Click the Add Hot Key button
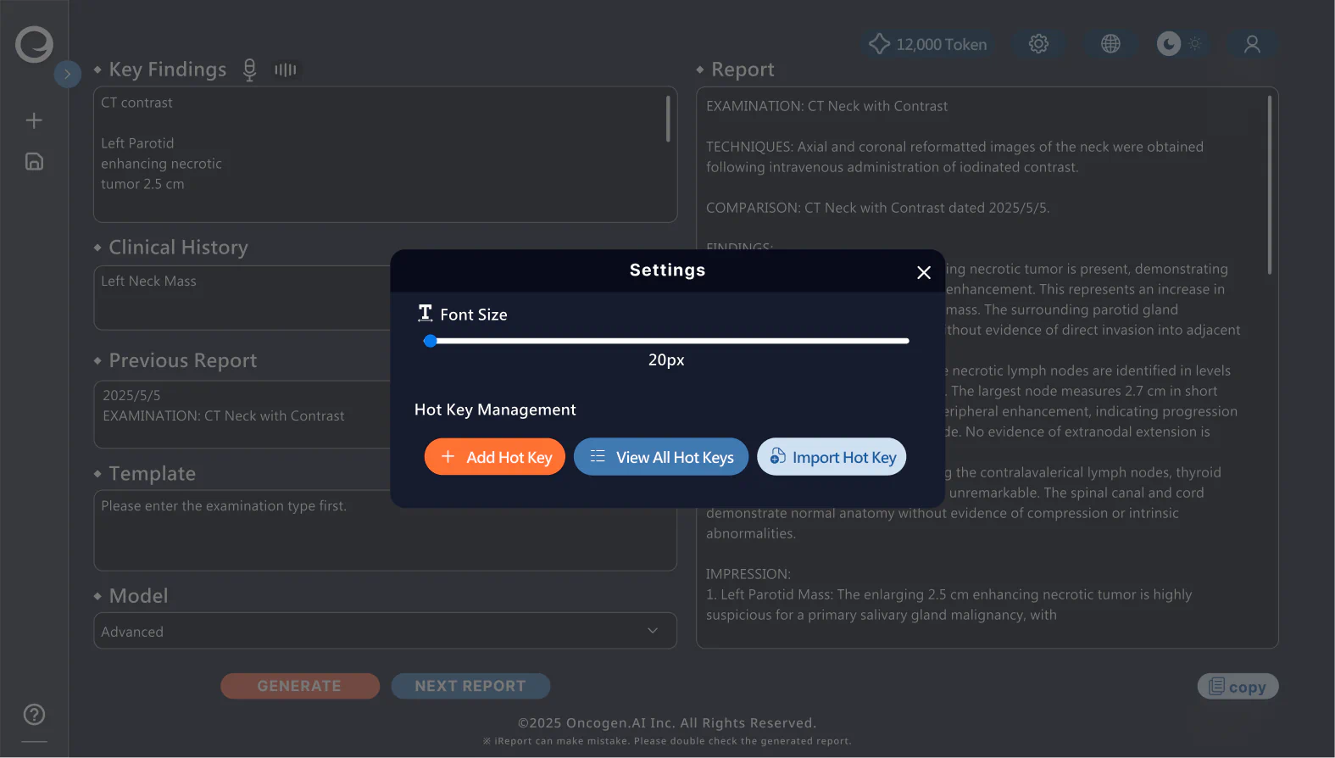 (x=495, y=457)
